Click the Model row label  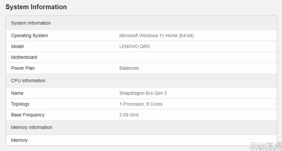coord(17,46)
